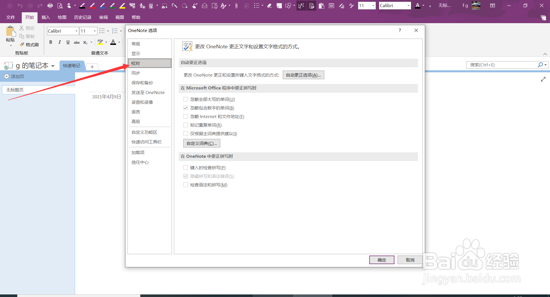Click the 搜索(Ctrl+E) search field
This screenshot has height=297, width=550.
(501, 65)
